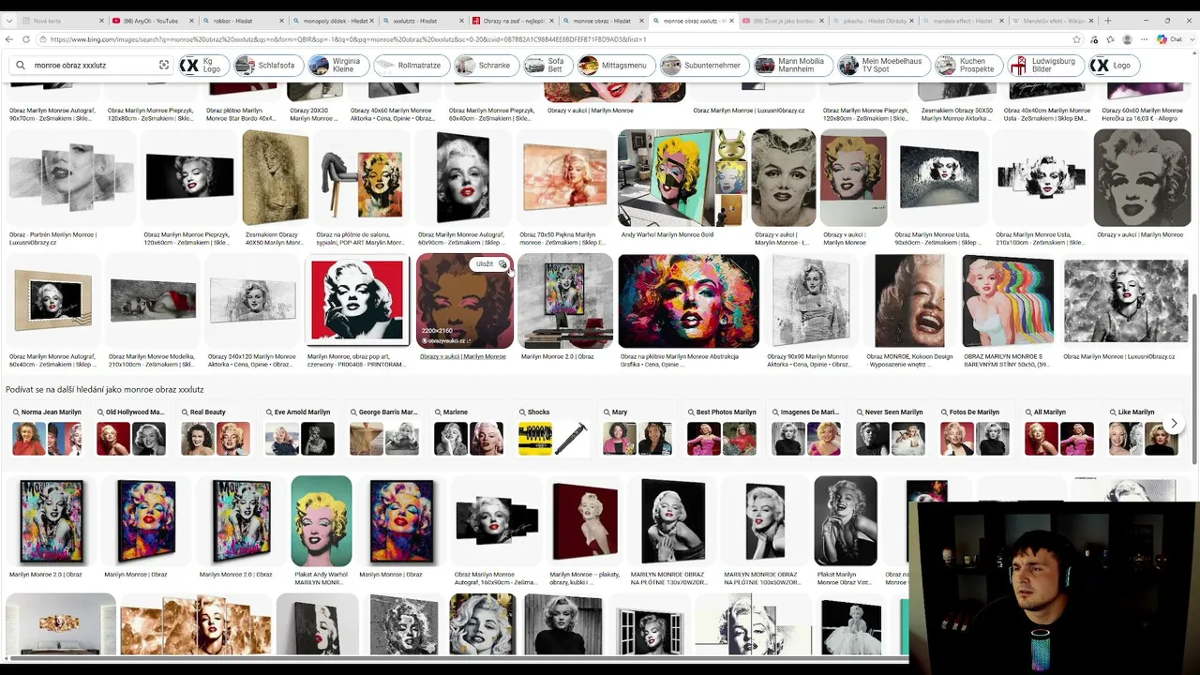
Task: Open 'Best Photos Marilyn' related search
Action: tap(722, 432)
